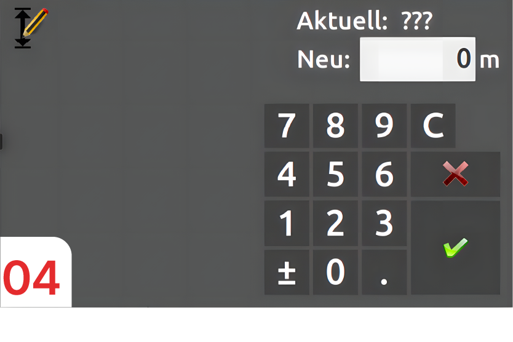Tap digit 5 on the keypad
The image size is (513, 342).
[x=335, y=174]
